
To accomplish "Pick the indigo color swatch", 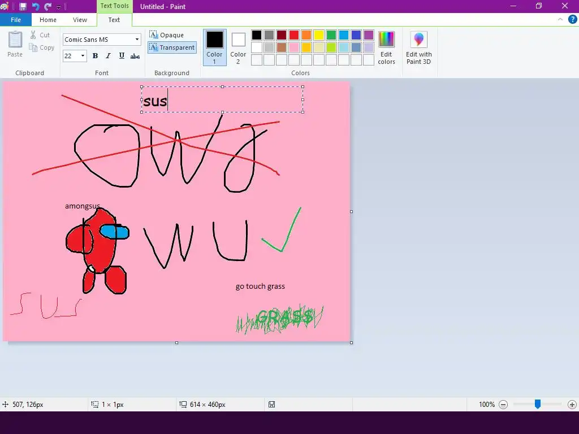I will [x=356, y=35].
